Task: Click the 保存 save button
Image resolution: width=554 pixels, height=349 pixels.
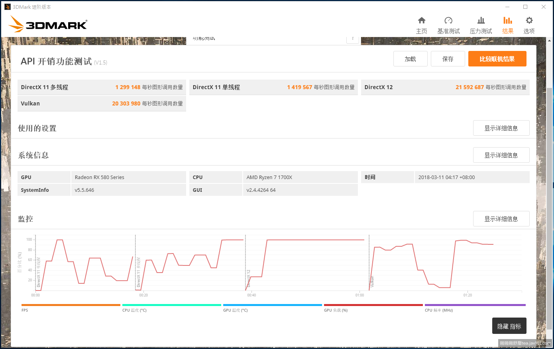Action: click(x=448, y=59)
